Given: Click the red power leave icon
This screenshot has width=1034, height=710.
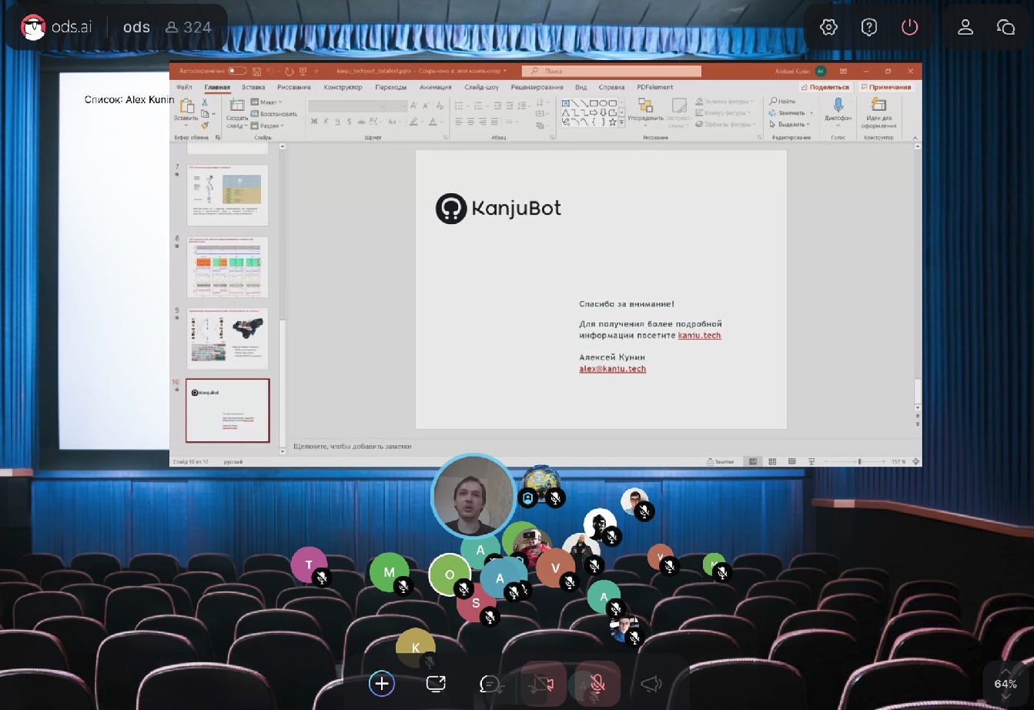Looking at the screenshot, I should click(x=909, y=27).
